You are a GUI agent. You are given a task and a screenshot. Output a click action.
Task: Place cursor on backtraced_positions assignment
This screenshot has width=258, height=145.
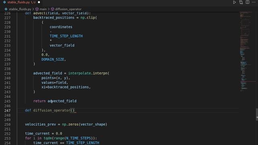pos(54,18)
